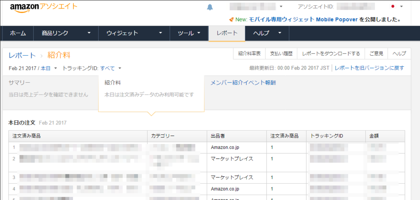
Task: Open the Mobile Popover announcement link
Action: tap(303, 20)
